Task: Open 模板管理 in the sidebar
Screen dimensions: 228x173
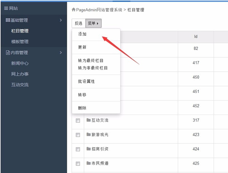Action: click(x=20, y=42)
